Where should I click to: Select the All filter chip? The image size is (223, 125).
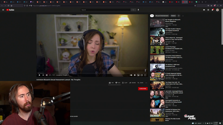[152, 16]
